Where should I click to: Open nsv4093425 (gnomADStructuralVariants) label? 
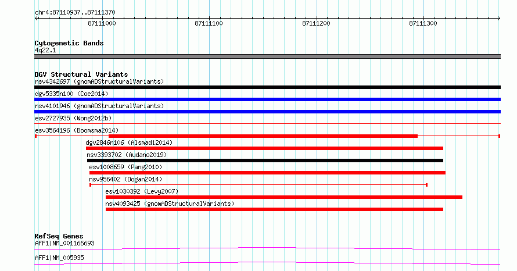(170, 204)
